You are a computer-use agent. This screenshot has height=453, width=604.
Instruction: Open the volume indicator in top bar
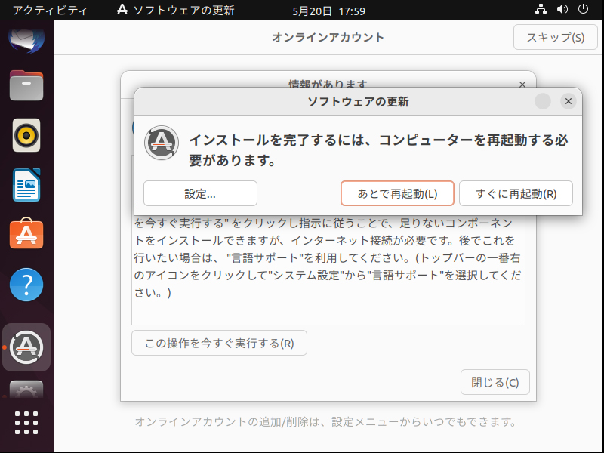[562, 9]
